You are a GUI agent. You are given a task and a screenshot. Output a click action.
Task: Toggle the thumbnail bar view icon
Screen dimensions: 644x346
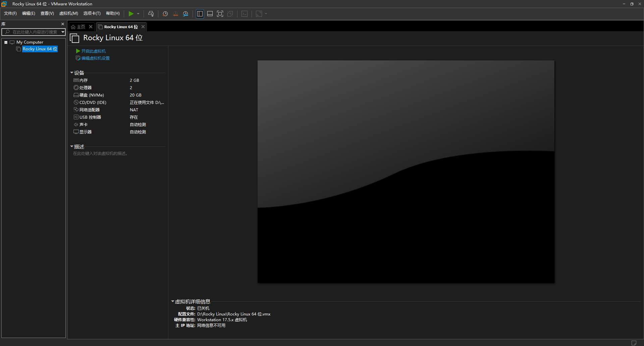(210, 14)
